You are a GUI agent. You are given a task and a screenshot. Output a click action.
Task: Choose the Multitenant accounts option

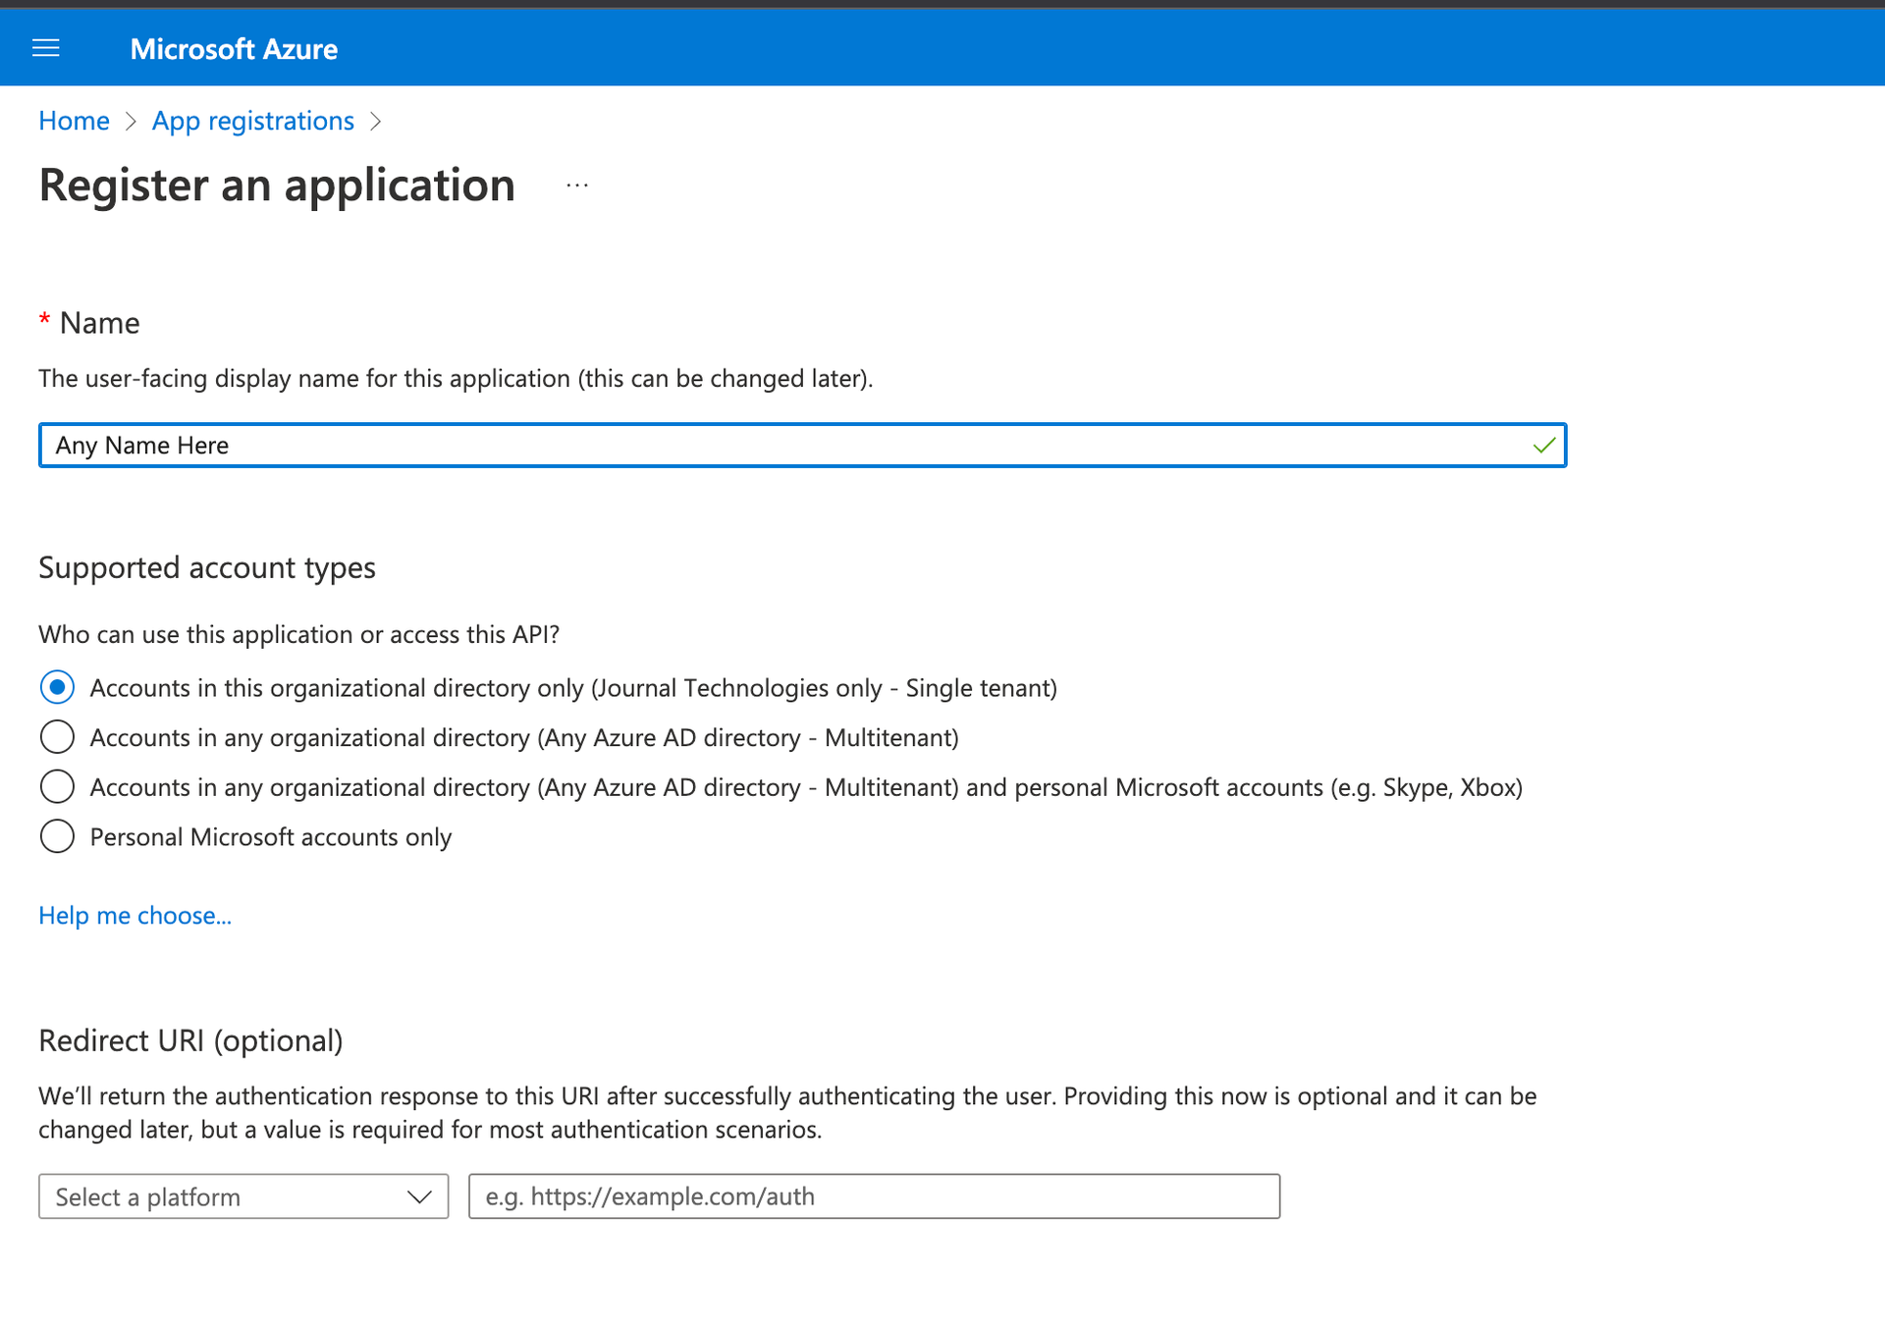[57, 736]
